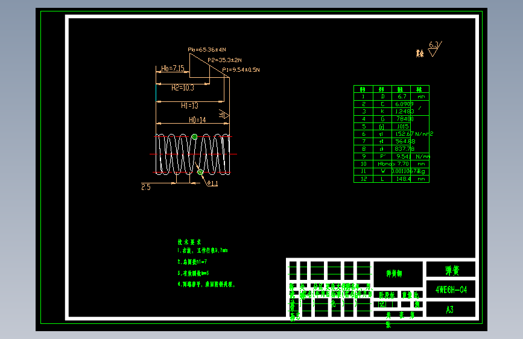The image size is (523, 339).
Task: Click technical requirement line 4
Action: [x=206, y=285]
